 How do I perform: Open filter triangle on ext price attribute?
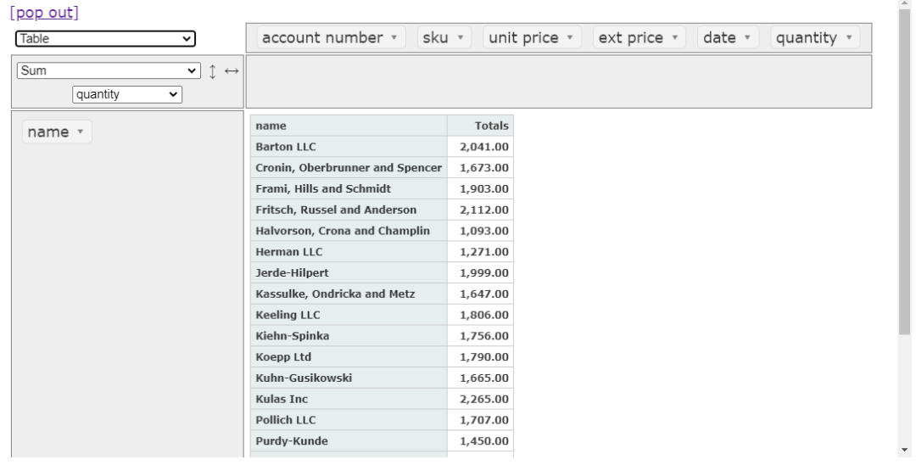(x=675, y=37)
